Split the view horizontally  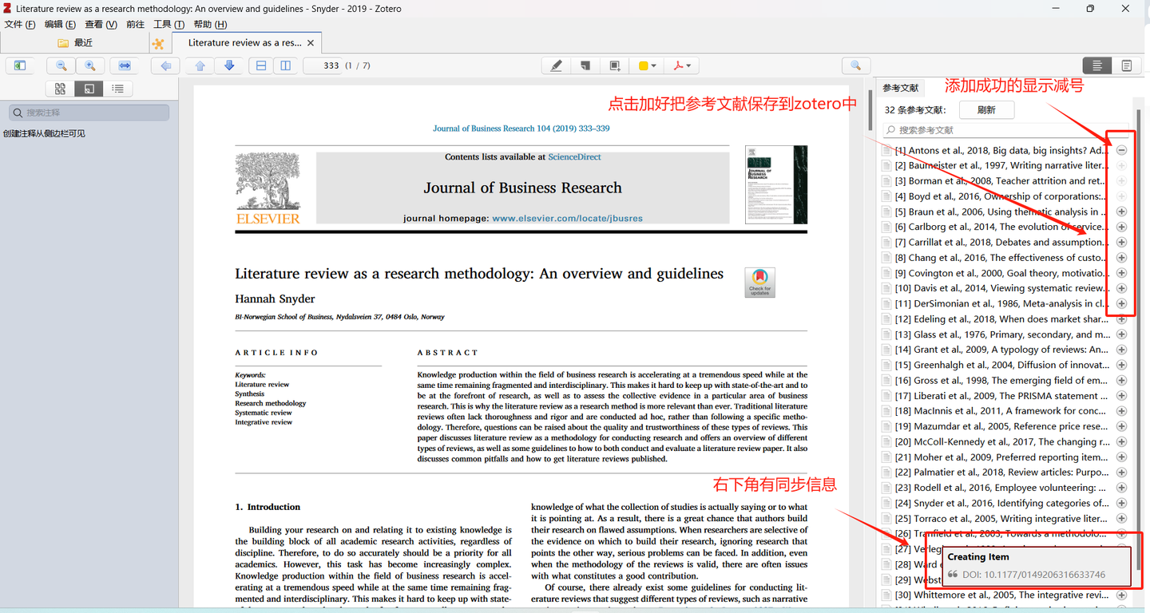coord(261,65)
